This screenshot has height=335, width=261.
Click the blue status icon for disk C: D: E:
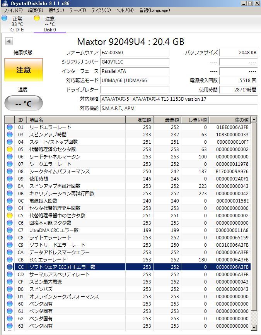pos(4,18)
